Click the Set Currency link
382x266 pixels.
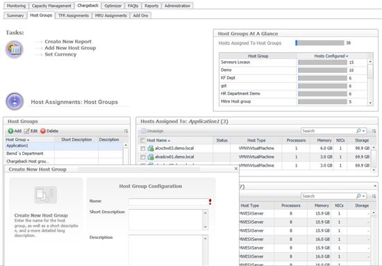click(60, 54)
